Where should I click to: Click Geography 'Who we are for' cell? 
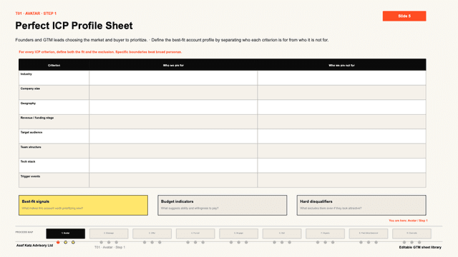pos(173,107)
